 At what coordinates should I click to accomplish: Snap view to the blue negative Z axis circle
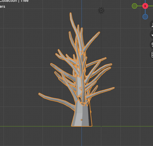(x=145, y=17)
